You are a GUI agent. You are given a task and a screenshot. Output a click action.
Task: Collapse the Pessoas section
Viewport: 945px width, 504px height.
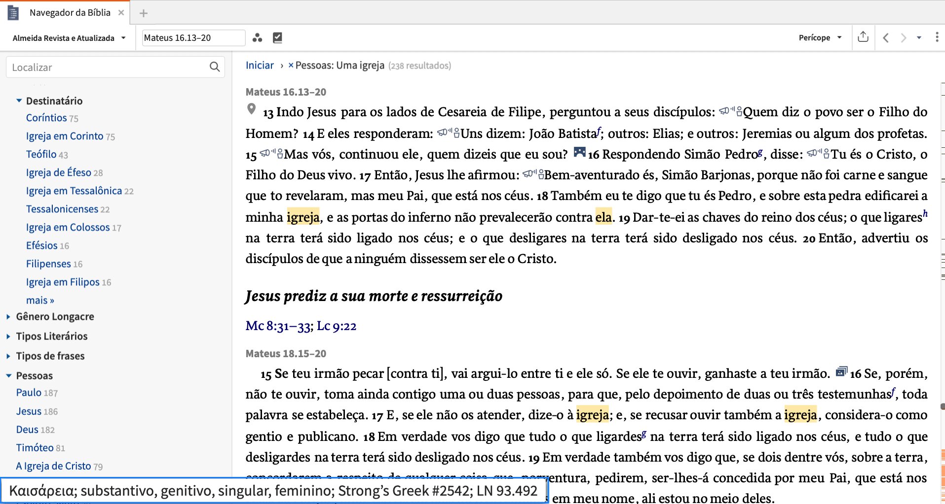(x=8, y=376)
